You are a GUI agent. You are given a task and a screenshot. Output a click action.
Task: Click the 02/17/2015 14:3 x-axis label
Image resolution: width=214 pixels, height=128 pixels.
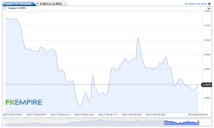[84, 115]
